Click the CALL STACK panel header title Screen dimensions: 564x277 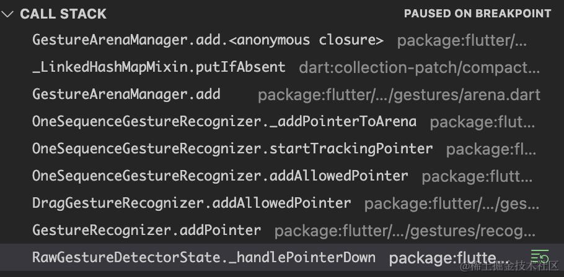click(63, 14)
